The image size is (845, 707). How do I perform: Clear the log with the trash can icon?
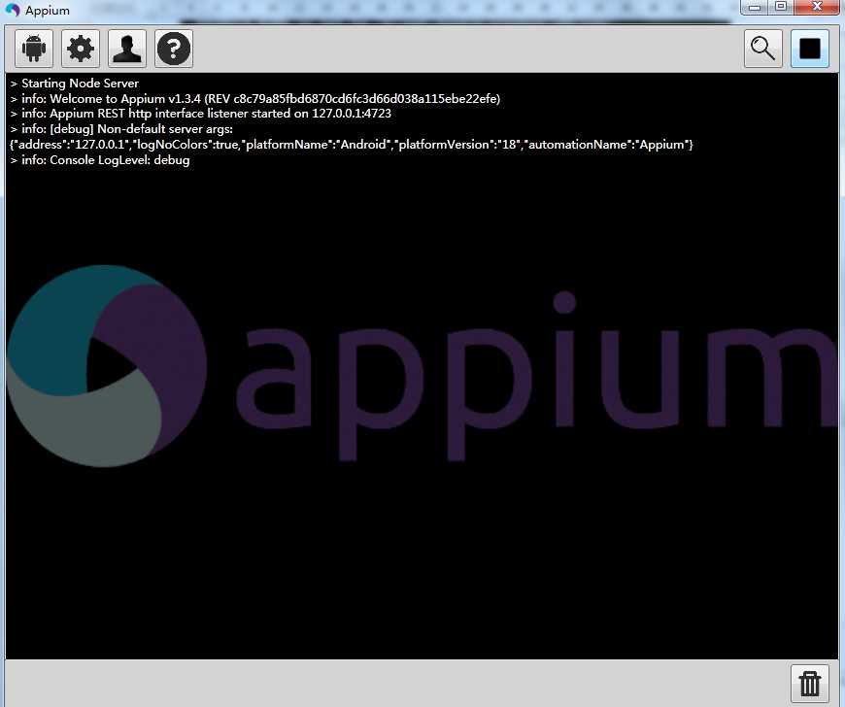[809, 684]
